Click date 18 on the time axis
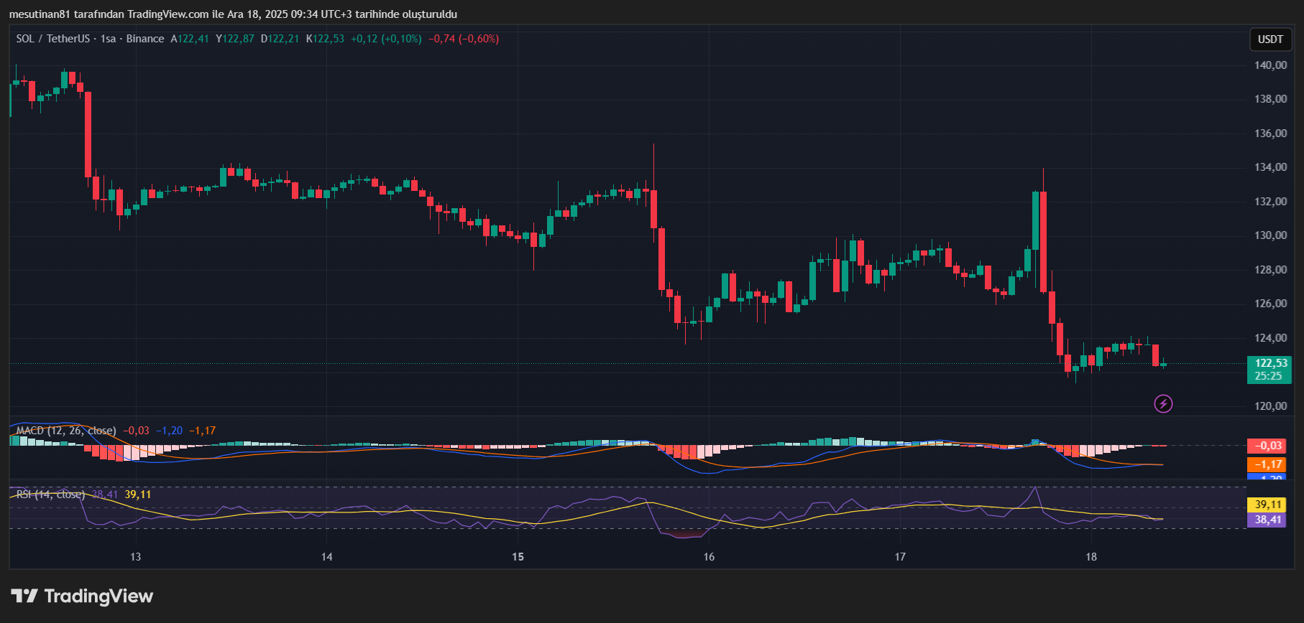 tap(1091, 557)
